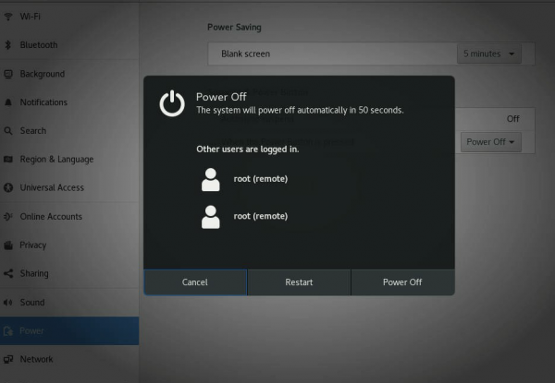Click the Search magnifier icon
This screenshot has height=383, width=555.
(x=8, y=131)
